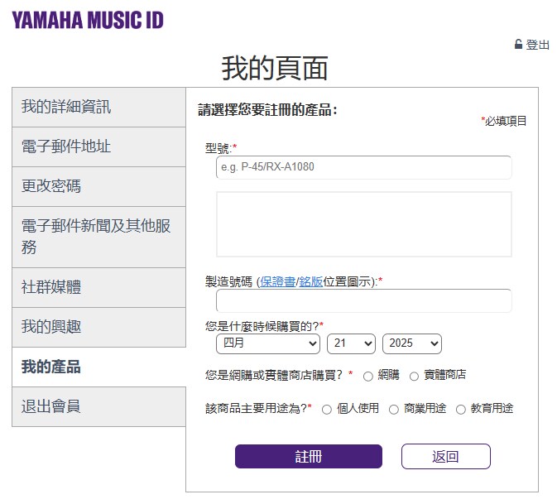Viewport: 557px width, 504px height.
Task: Select the 實體商店 radio button
Action: pos(415,377)
